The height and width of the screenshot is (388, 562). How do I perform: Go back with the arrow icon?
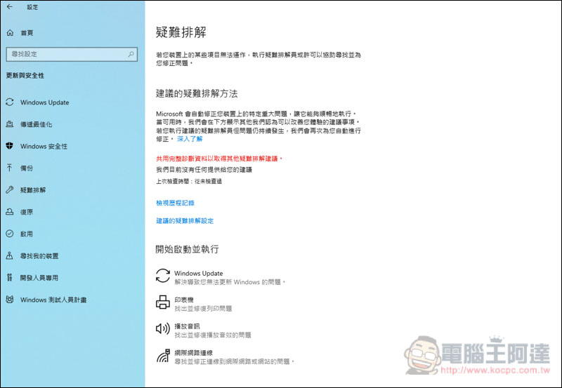(10, 7)
